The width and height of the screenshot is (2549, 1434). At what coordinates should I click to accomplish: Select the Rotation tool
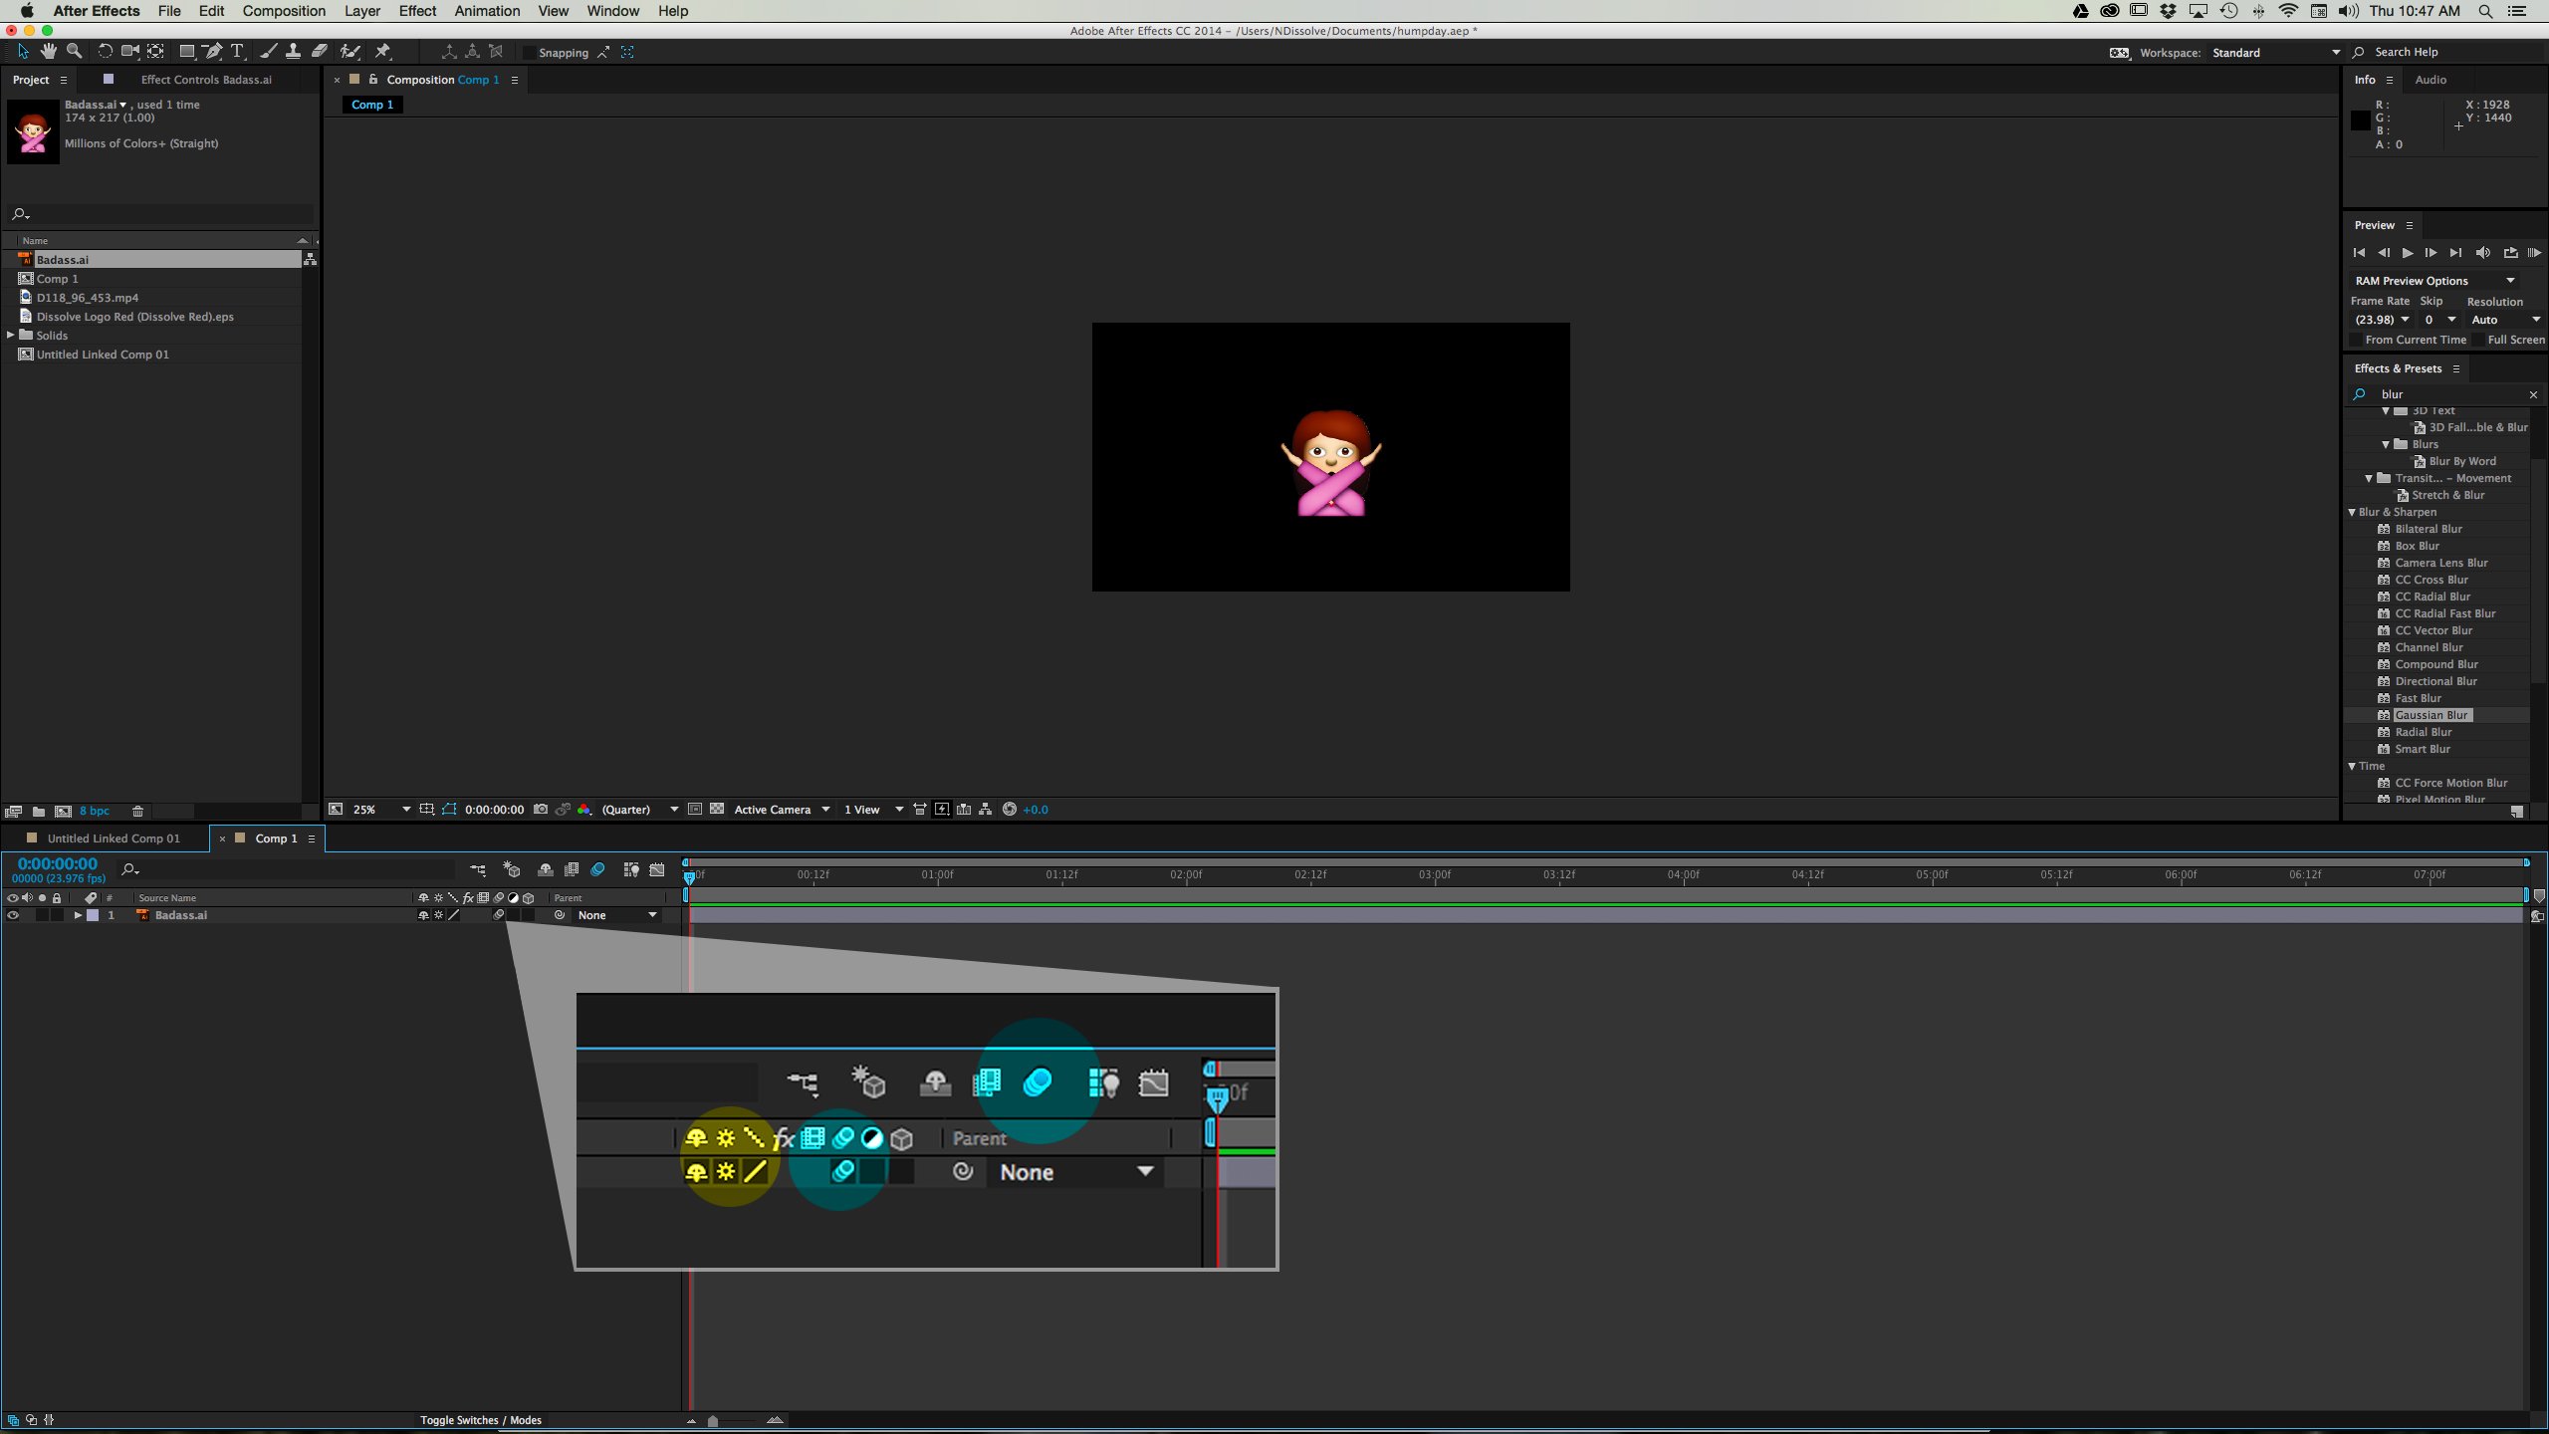105,51
